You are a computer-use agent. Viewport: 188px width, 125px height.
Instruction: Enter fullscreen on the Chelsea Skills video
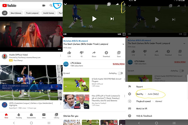124,34
